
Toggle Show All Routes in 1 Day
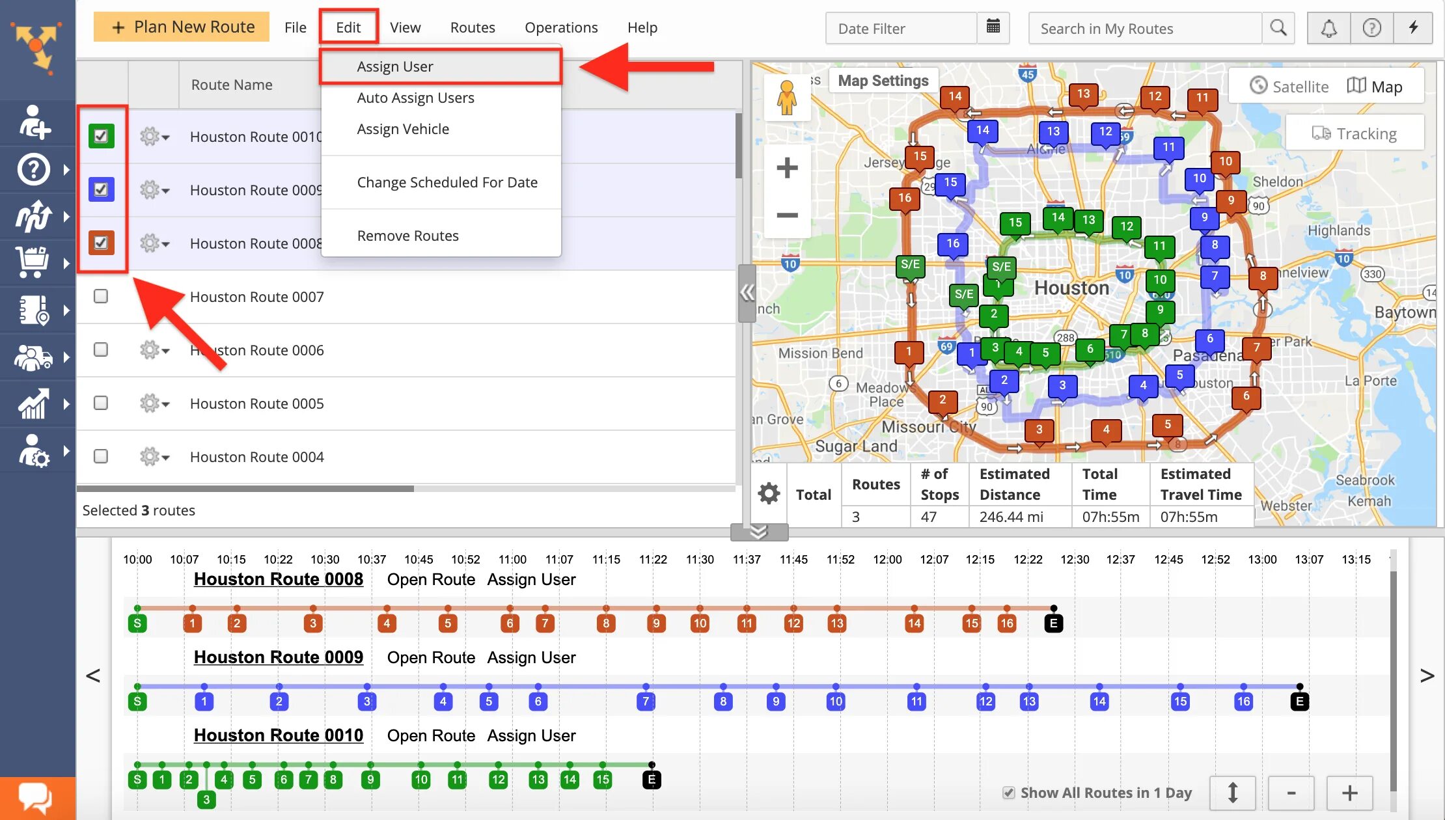tap(1009, 793)
